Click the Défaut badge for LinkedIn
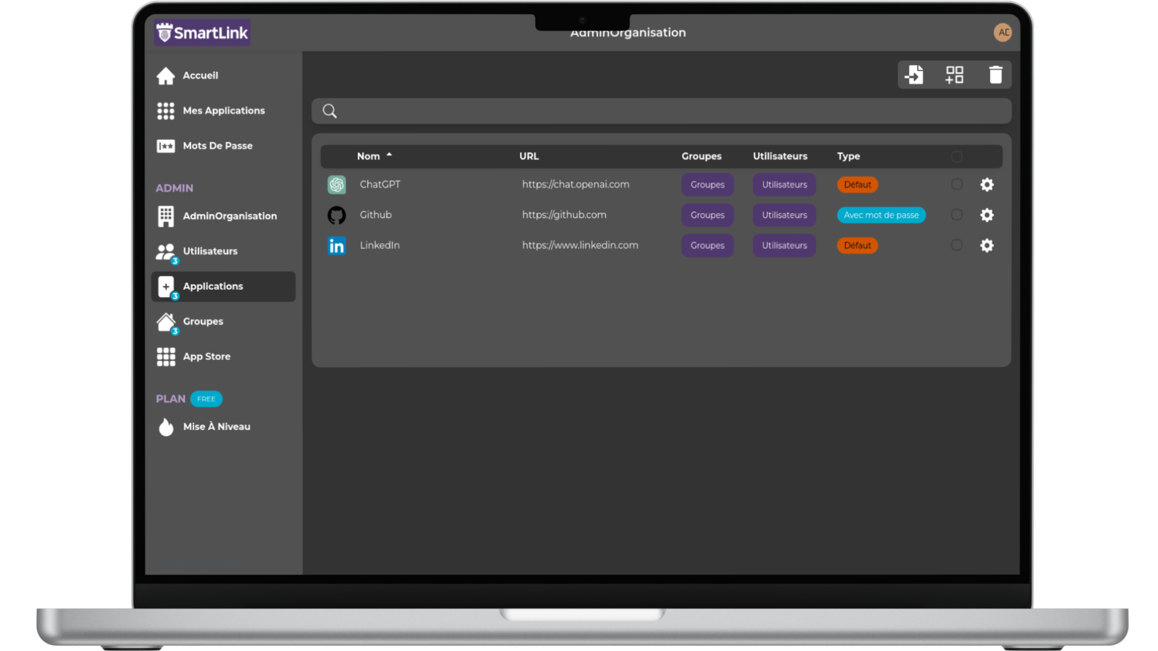1158x651 pixels. (x=857, y=245)
